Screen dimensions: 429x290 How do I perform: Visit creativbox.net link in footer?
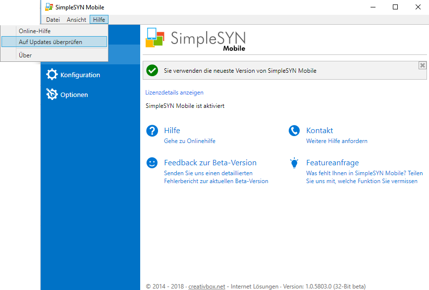coord(207,287)
